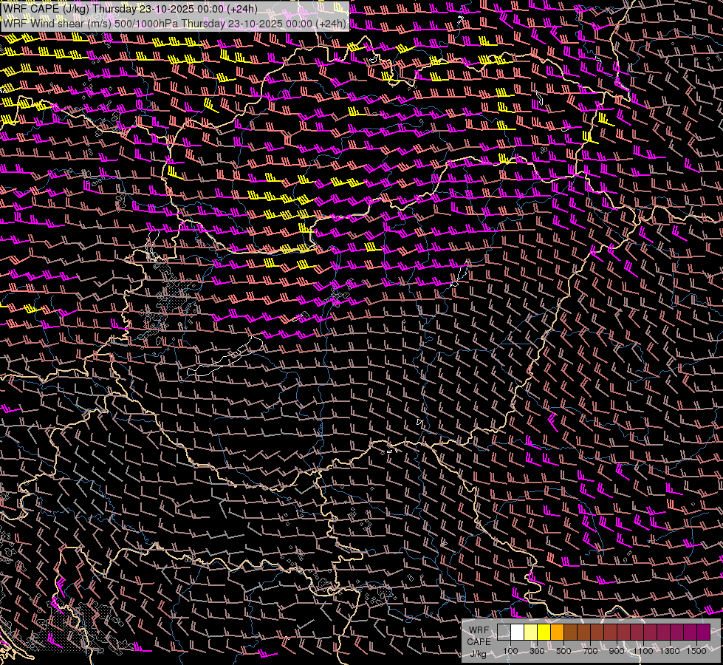Image resolution: width=723 pixels, height=665 pixels.
Task: Select the 1100 value on the CAPE scale
Action: [x=643, y=651]
